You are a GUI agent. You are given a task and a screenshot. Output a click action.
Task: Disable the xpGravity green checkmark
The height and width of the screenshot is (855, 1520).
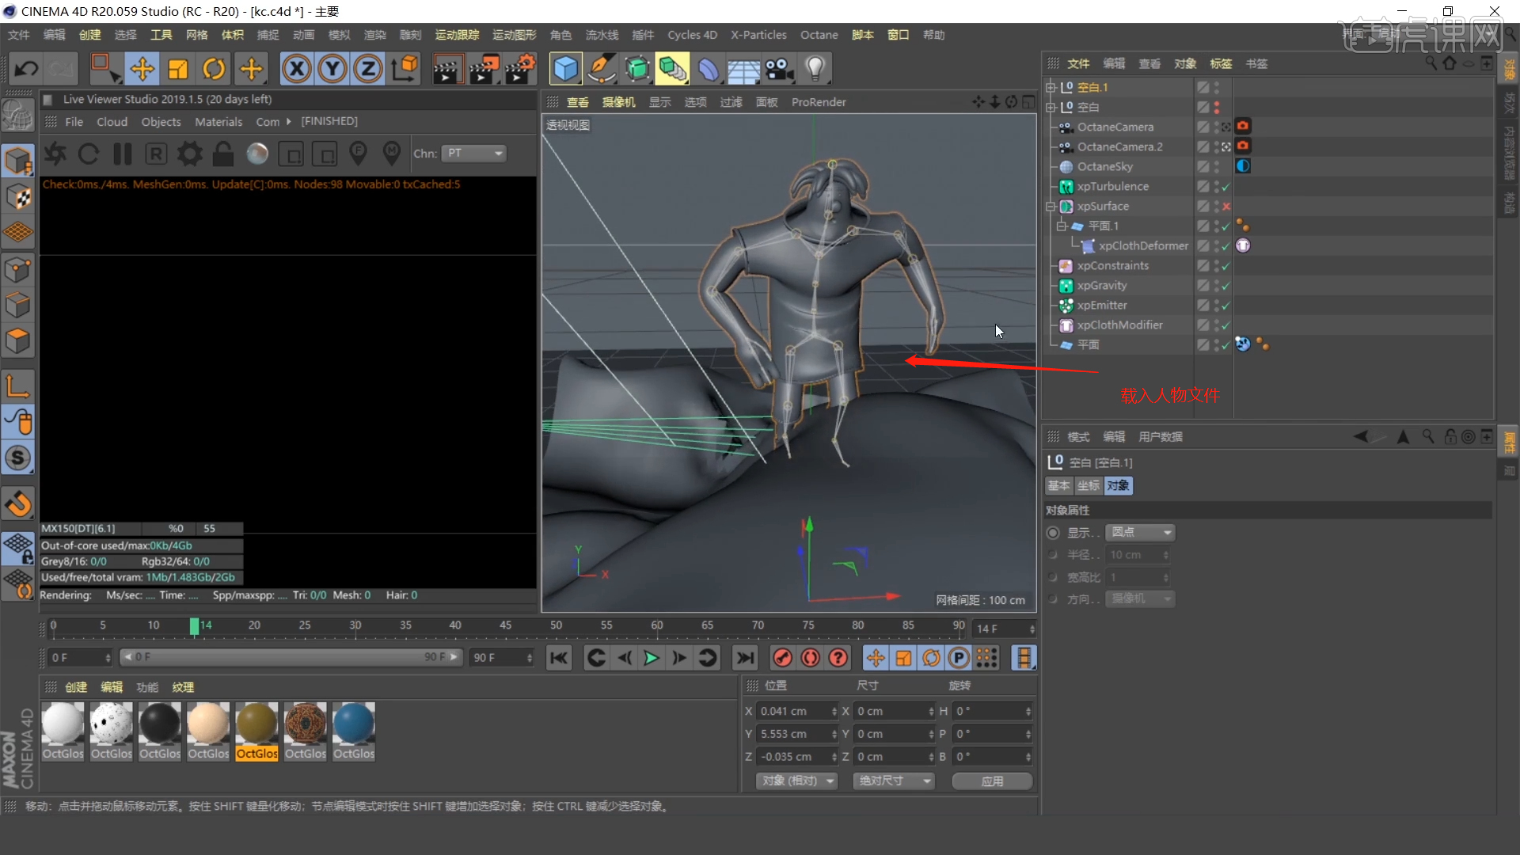tap(1224, 286)
